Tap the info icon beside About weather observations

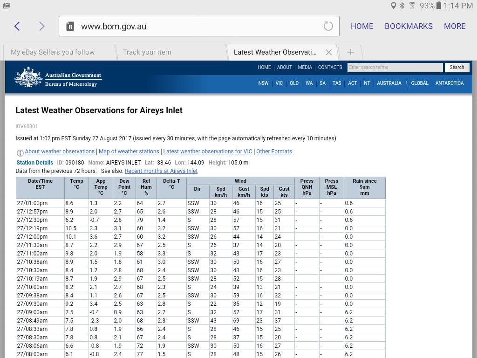[x=20, y=152]
